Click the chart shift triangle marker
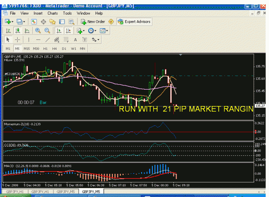Screen dimensions: 269x197 pos(180,55)
